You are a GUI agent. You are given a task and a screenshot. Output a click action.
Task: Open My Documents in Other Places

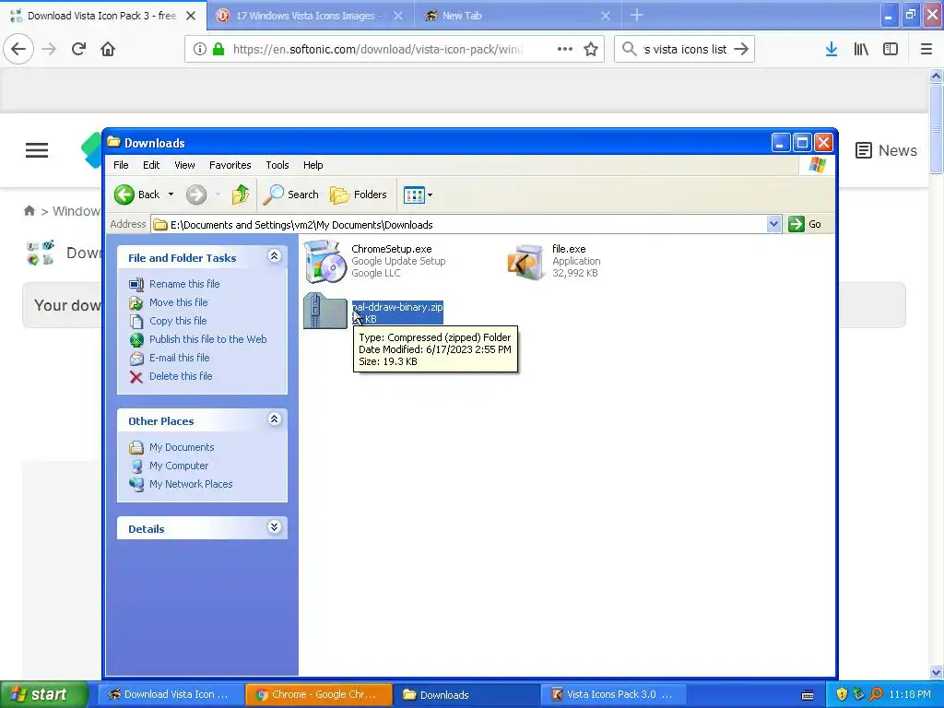(182, 447)
